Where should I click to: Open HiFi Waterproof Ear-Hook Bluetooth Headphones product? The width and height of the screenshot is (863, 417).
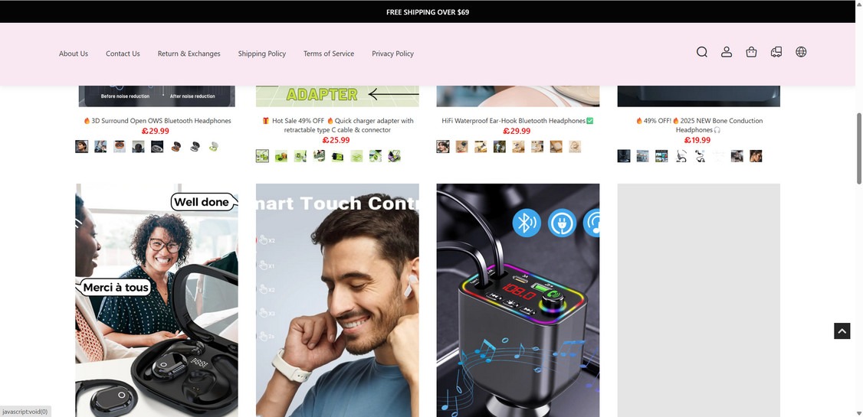click(x=517, y=121)
